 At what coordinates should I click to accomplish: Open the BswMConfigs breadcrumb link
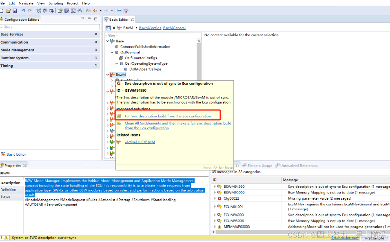pos(150,28)
